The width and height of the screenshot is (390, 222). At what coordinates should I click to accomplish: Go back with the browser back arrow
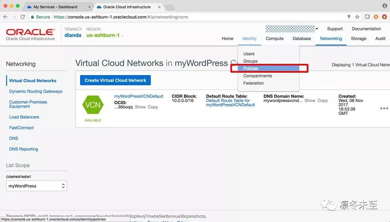pos(6,17)
